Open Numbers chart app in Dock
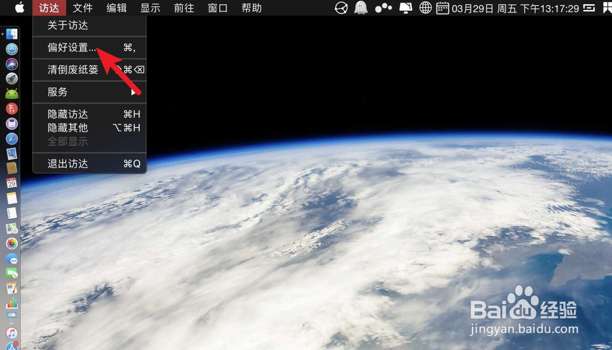The height and width of the screenshot is (350, 612). click(12, 303)
